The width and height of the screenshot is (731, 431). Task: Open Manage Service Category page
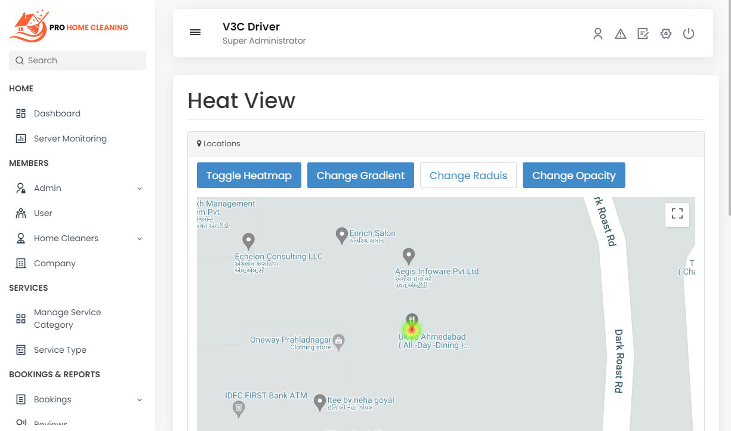point(67,318)
